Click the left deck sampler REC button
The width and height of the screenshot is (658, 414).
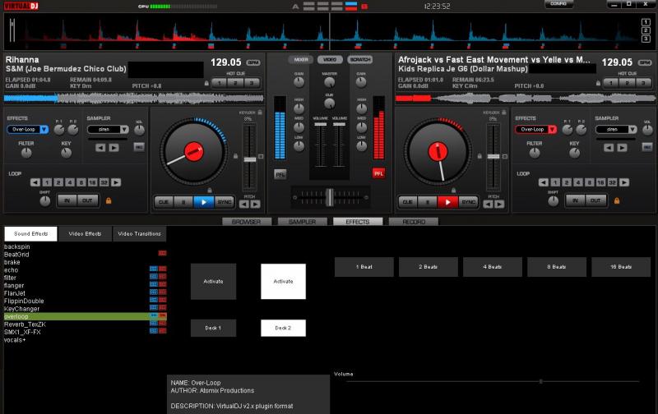[x=139, y=147]
